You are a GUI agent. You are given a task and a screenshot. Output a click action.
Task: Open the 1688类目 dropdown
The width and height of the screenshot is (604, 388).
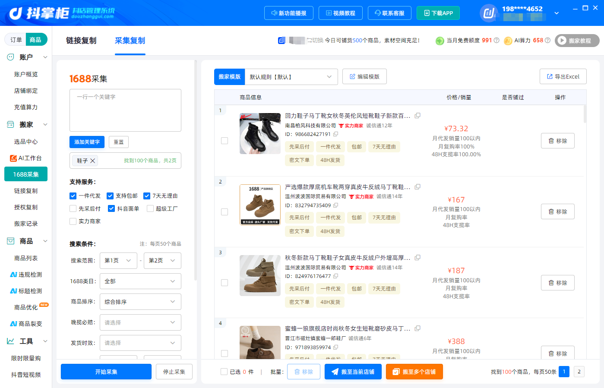click(140, 281)
